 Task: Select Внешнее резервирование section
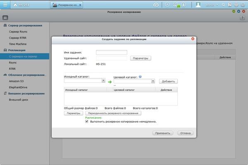26,94
